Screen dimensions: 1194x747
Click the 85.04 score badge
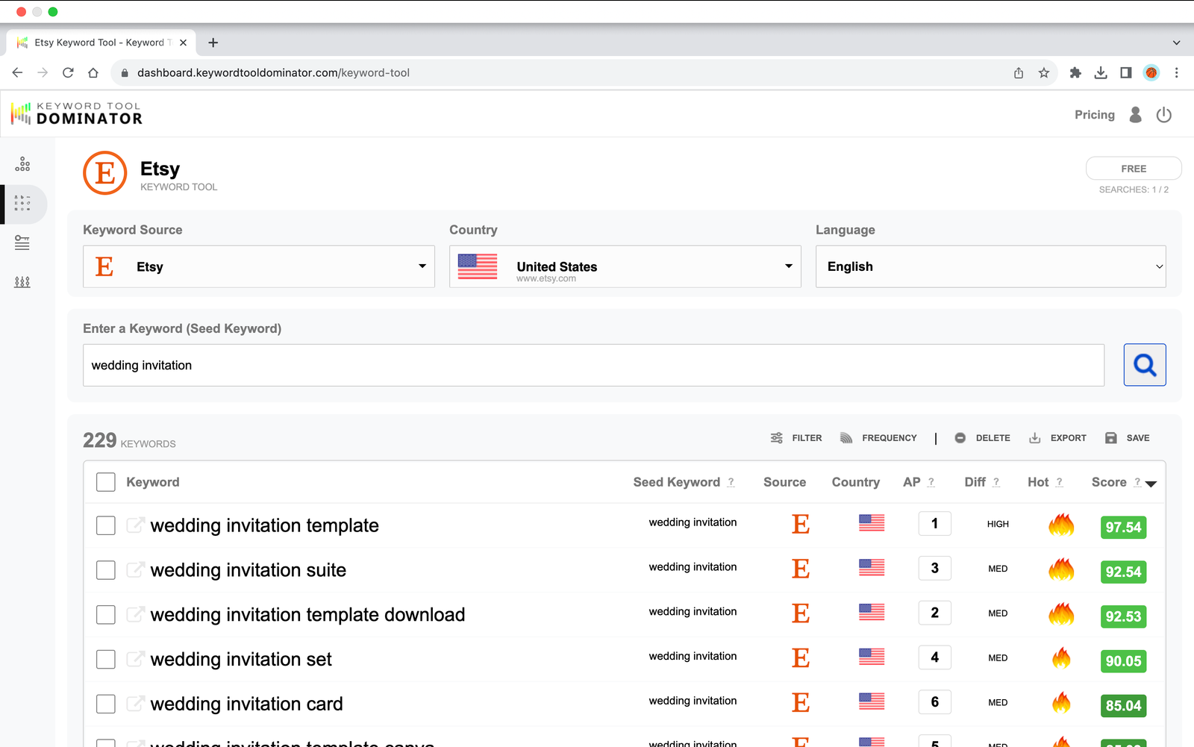click(x=1124, y=706)
